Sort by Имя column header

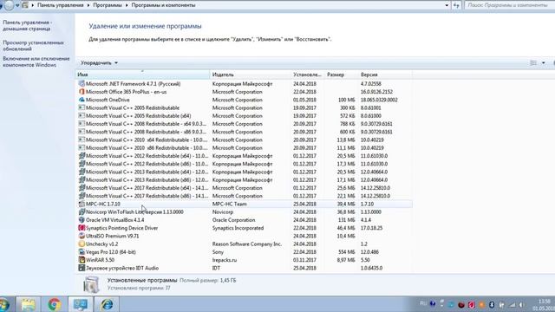coord(142,75)
